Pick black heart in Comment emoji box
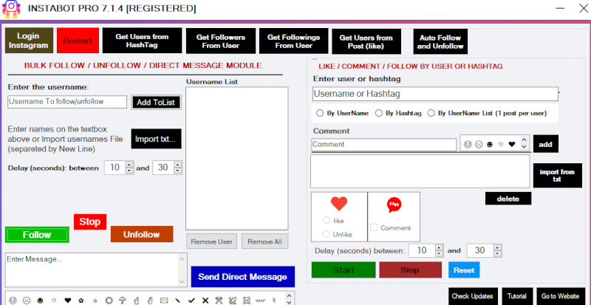591x305 pixels. pos(511,145)
